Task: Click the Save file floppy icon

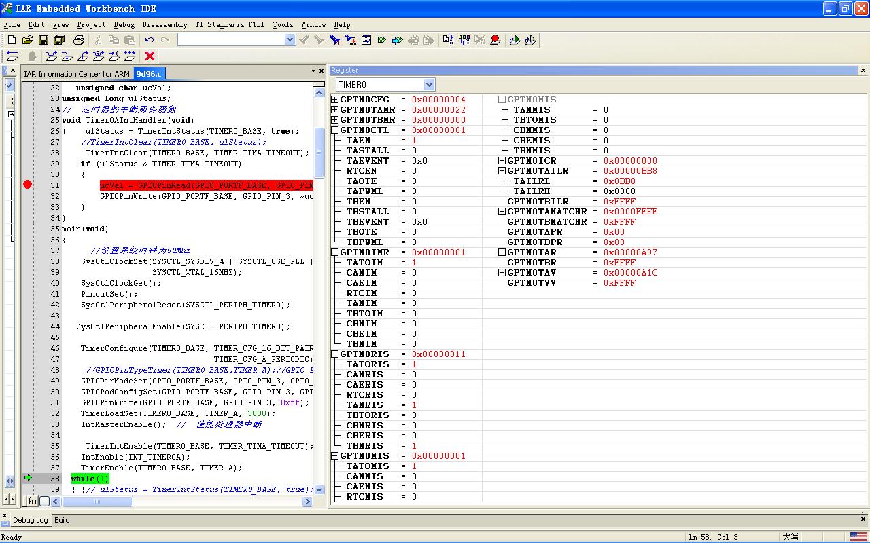Action: [x=43, y=40]
